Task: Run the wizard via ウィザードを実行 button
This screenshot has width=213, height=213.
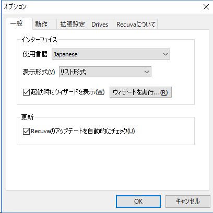Action: [x=140, y=92]
